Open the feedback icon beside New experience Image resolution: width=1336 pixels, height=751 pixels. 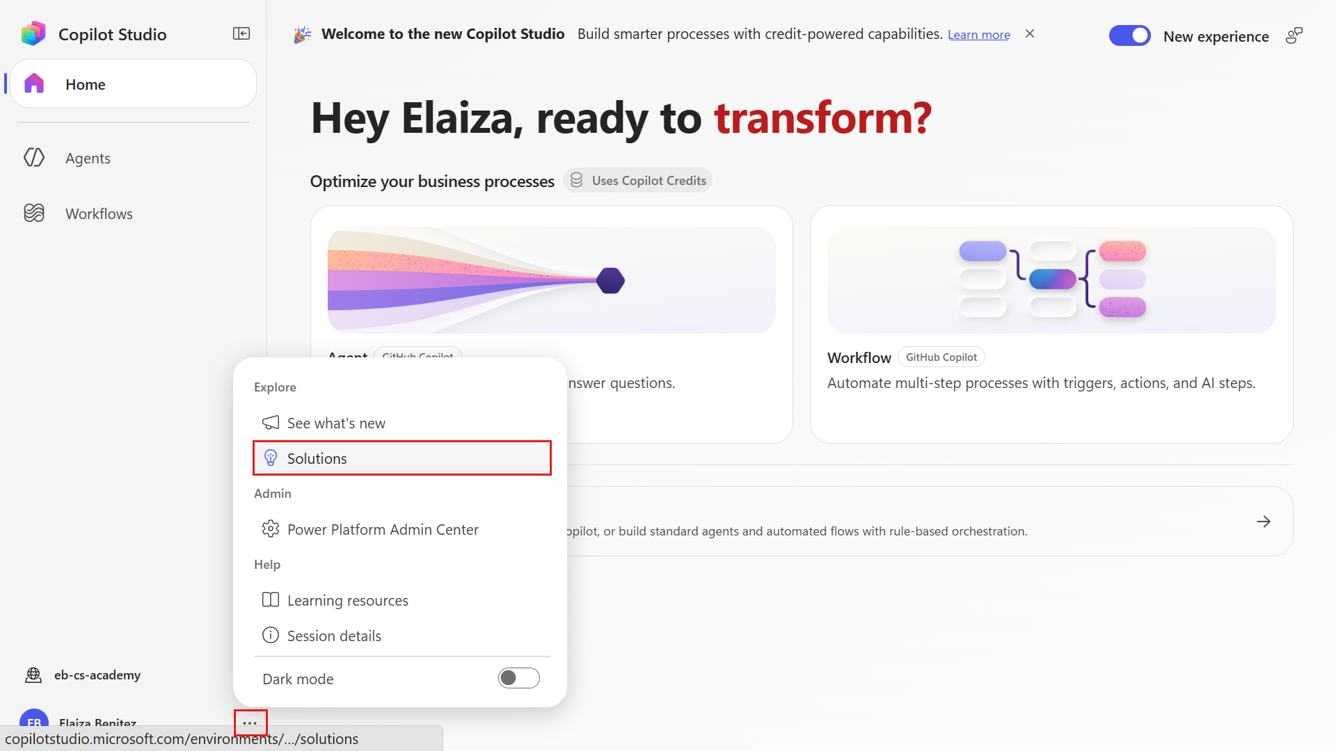[1294, 35]
